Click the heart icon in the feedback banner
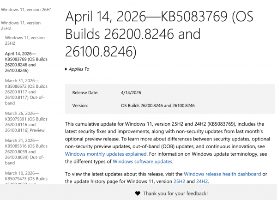The height and width of the screenshot is (200, 277). (138, 193)
